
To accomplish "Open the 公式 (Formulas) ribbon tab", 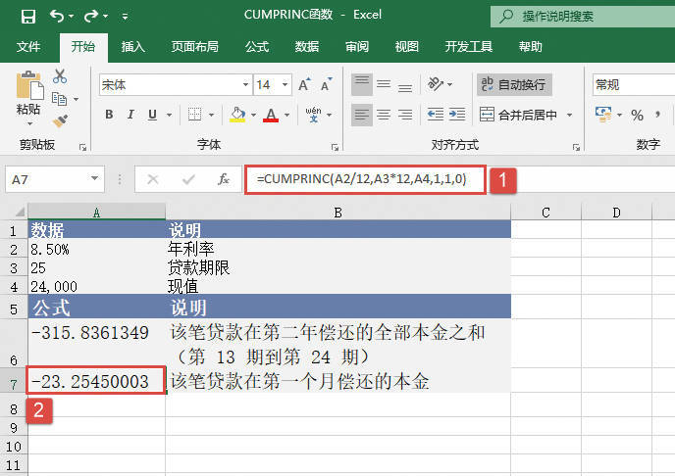I will tap(257, 46).
